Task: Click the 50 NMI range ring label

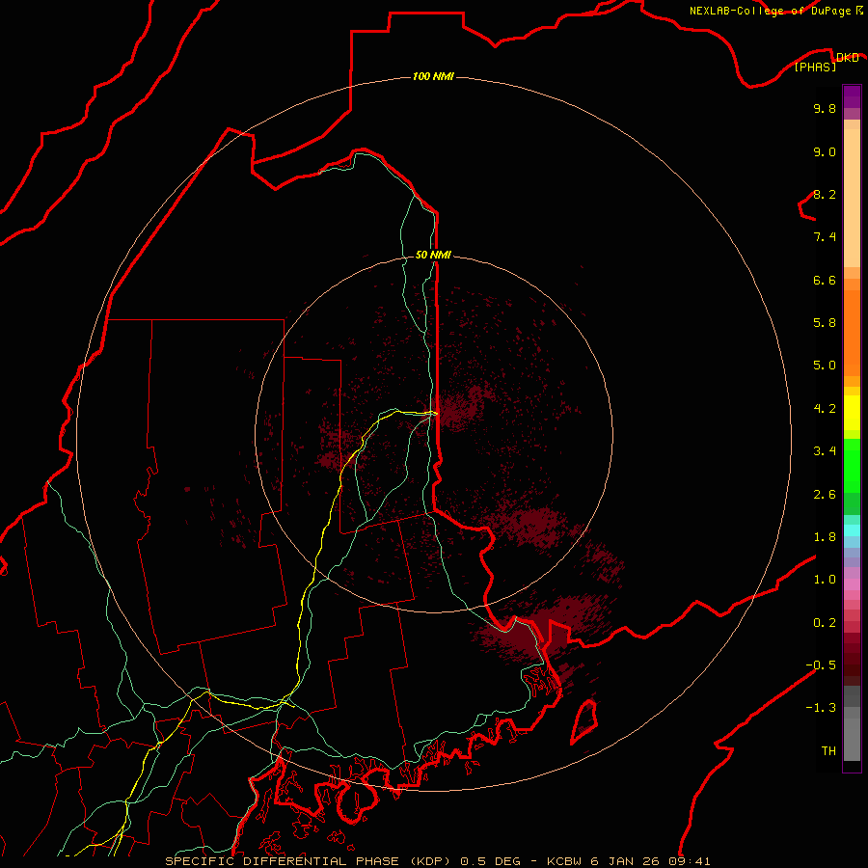Action: point(433,255)
